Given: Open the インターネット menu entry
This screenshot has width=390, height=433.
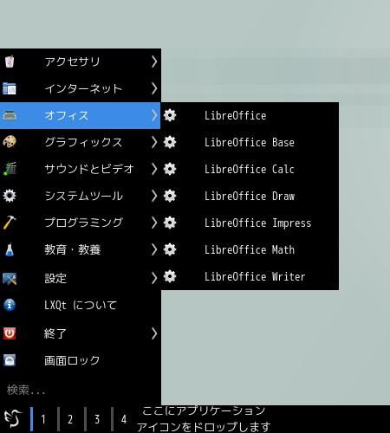Looking at the screenshot, I should (x=81, y=88).
